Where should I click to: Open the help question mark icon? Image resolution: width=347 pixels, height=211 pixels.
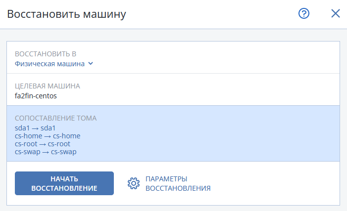(304, 14)
